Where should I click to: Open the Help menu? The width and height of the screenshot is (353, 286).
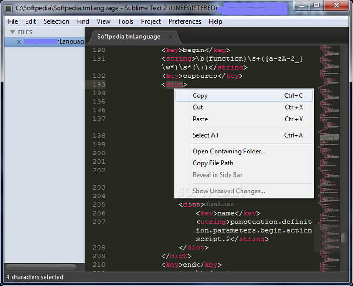[x=216, y=22]
